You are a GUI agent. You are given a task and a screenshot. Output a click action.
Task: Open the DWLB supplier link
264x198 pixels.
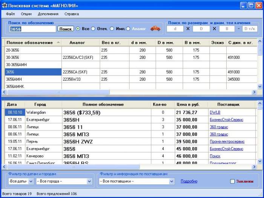point(215,112)
